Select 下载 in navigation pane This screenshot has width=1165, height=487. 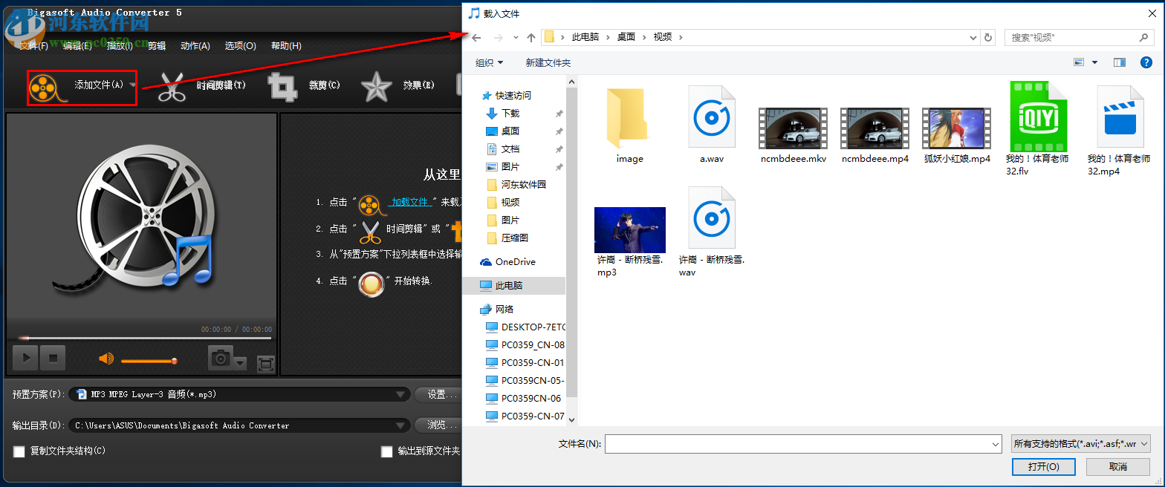click(510, 114)
